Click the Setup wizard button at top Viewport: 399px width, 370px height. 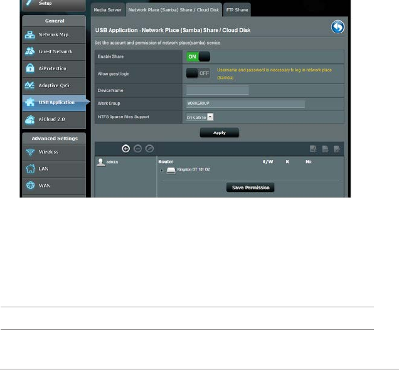[54, 5]
